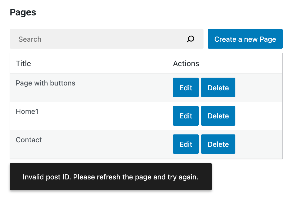
Task: Click the Actions column header
Action: pos(186,63)
